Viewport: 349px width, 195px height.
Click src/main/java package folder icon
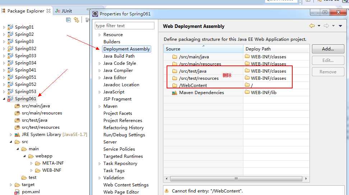point(17,106)
